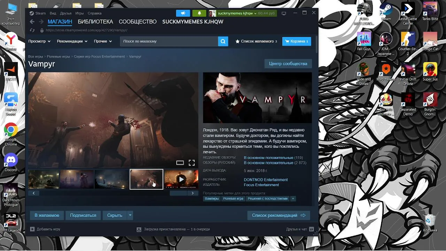Screen dimensions: 446x251
Task: Select the Recycle Bin Корзина desktop icon
Action: click(x=430, y=223)
